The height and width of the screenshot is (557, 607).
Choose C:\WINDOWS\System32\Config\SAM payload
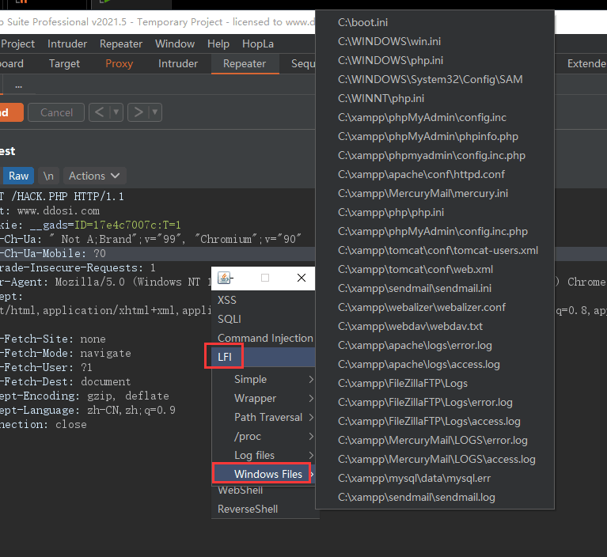pos(434,79)
